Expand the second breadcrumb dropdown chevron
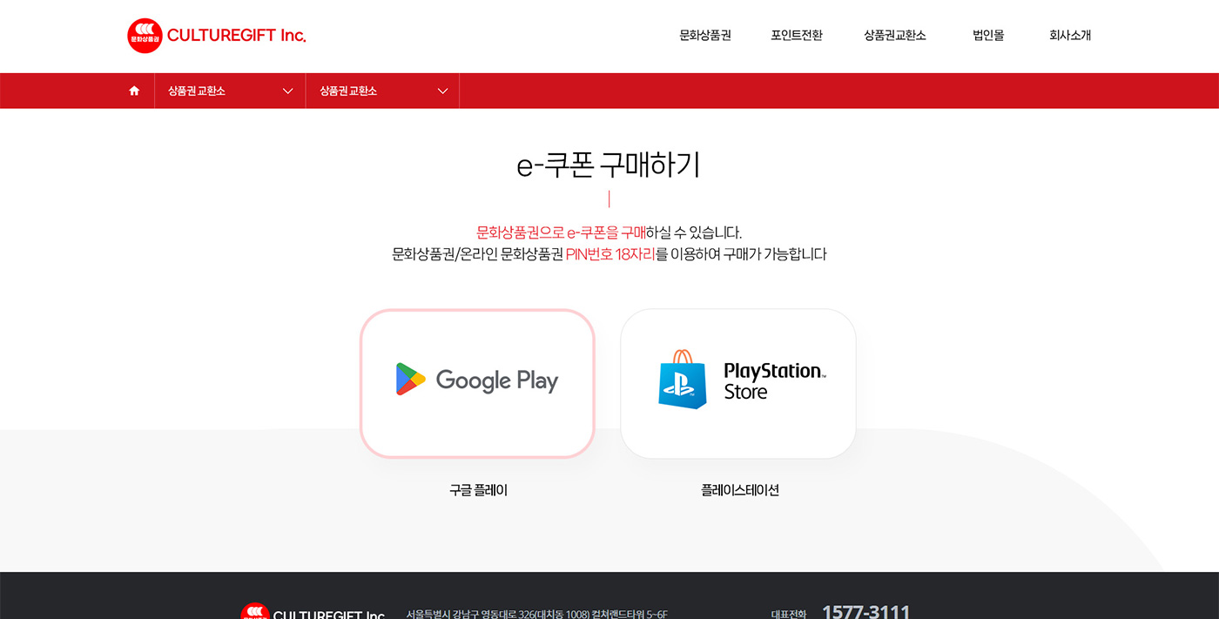Viewport: 1219px width, 619px height. click(x=442, y=91)
